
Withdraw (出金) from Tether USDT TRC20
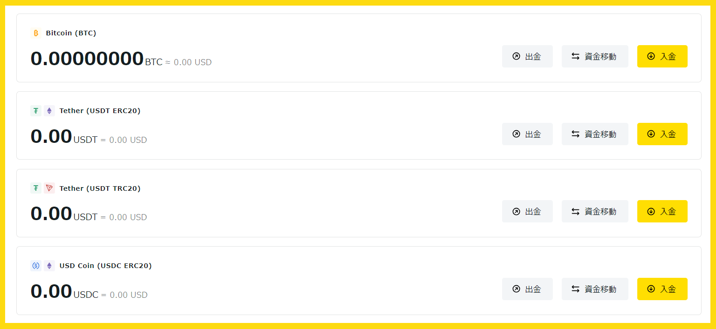(527, 211)
